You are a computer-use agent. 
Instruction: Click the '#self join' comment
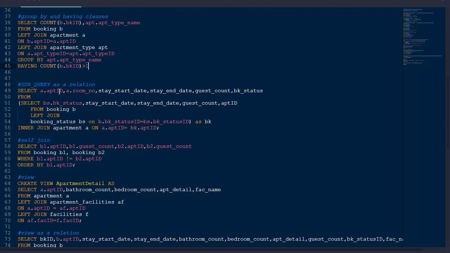[x=34, y=140]
